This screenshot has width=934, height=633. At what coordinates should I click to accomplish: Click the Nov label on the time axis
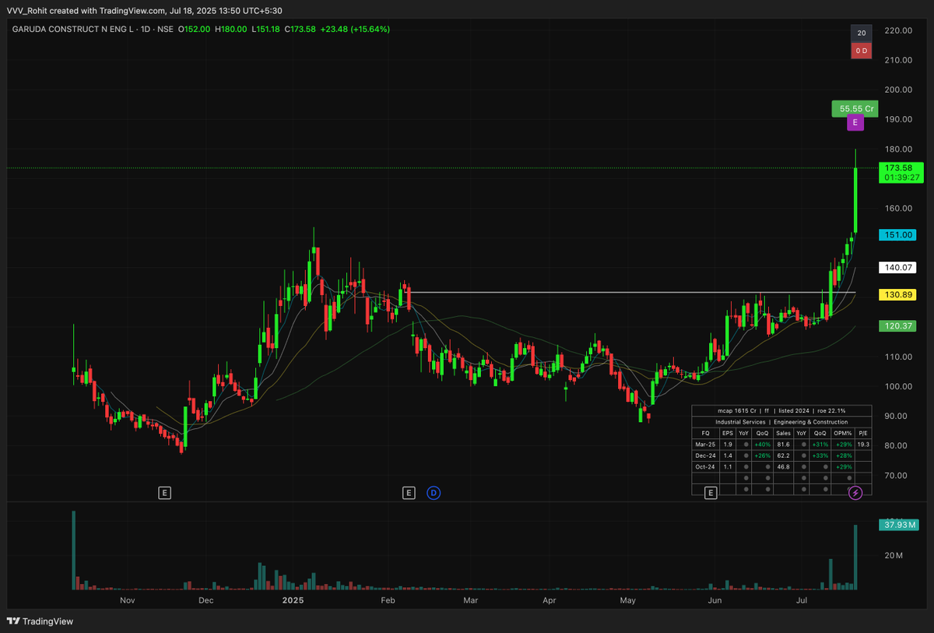[x=128, y=600]
